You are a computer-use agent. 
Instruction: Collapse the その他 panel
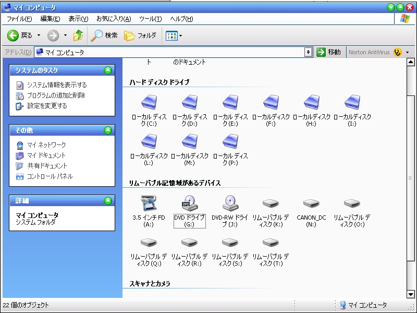pyautogui.click(x=108, y=130)
